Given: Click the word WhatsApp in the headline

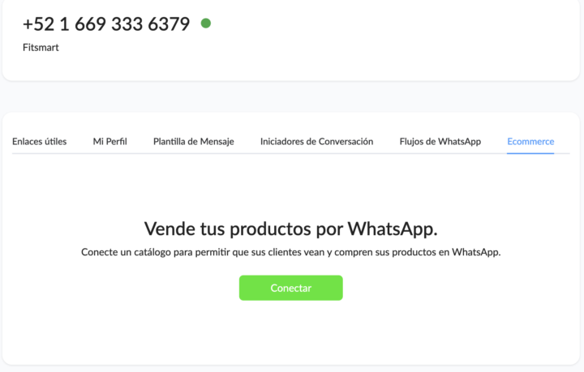Looking at the screenshot, I should (393, 229).
